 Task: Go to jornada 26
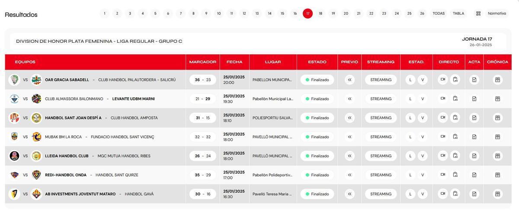click(422, 13)
